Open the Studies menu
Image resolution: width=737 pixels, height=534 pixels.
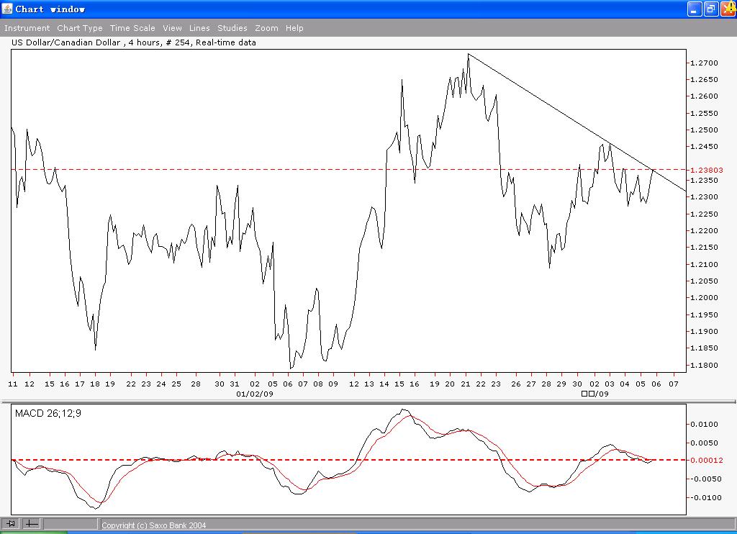[232, 28]
